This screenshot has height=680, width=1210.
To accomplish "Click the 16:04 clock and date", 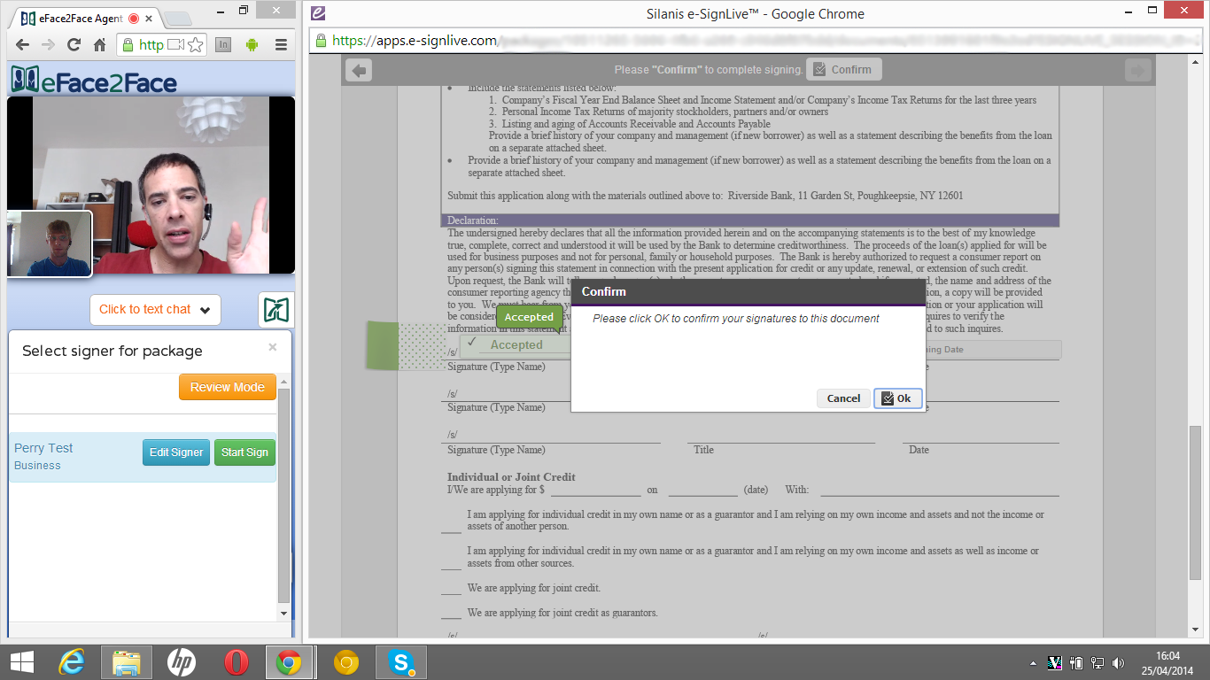I will (x=1168, y=662).
